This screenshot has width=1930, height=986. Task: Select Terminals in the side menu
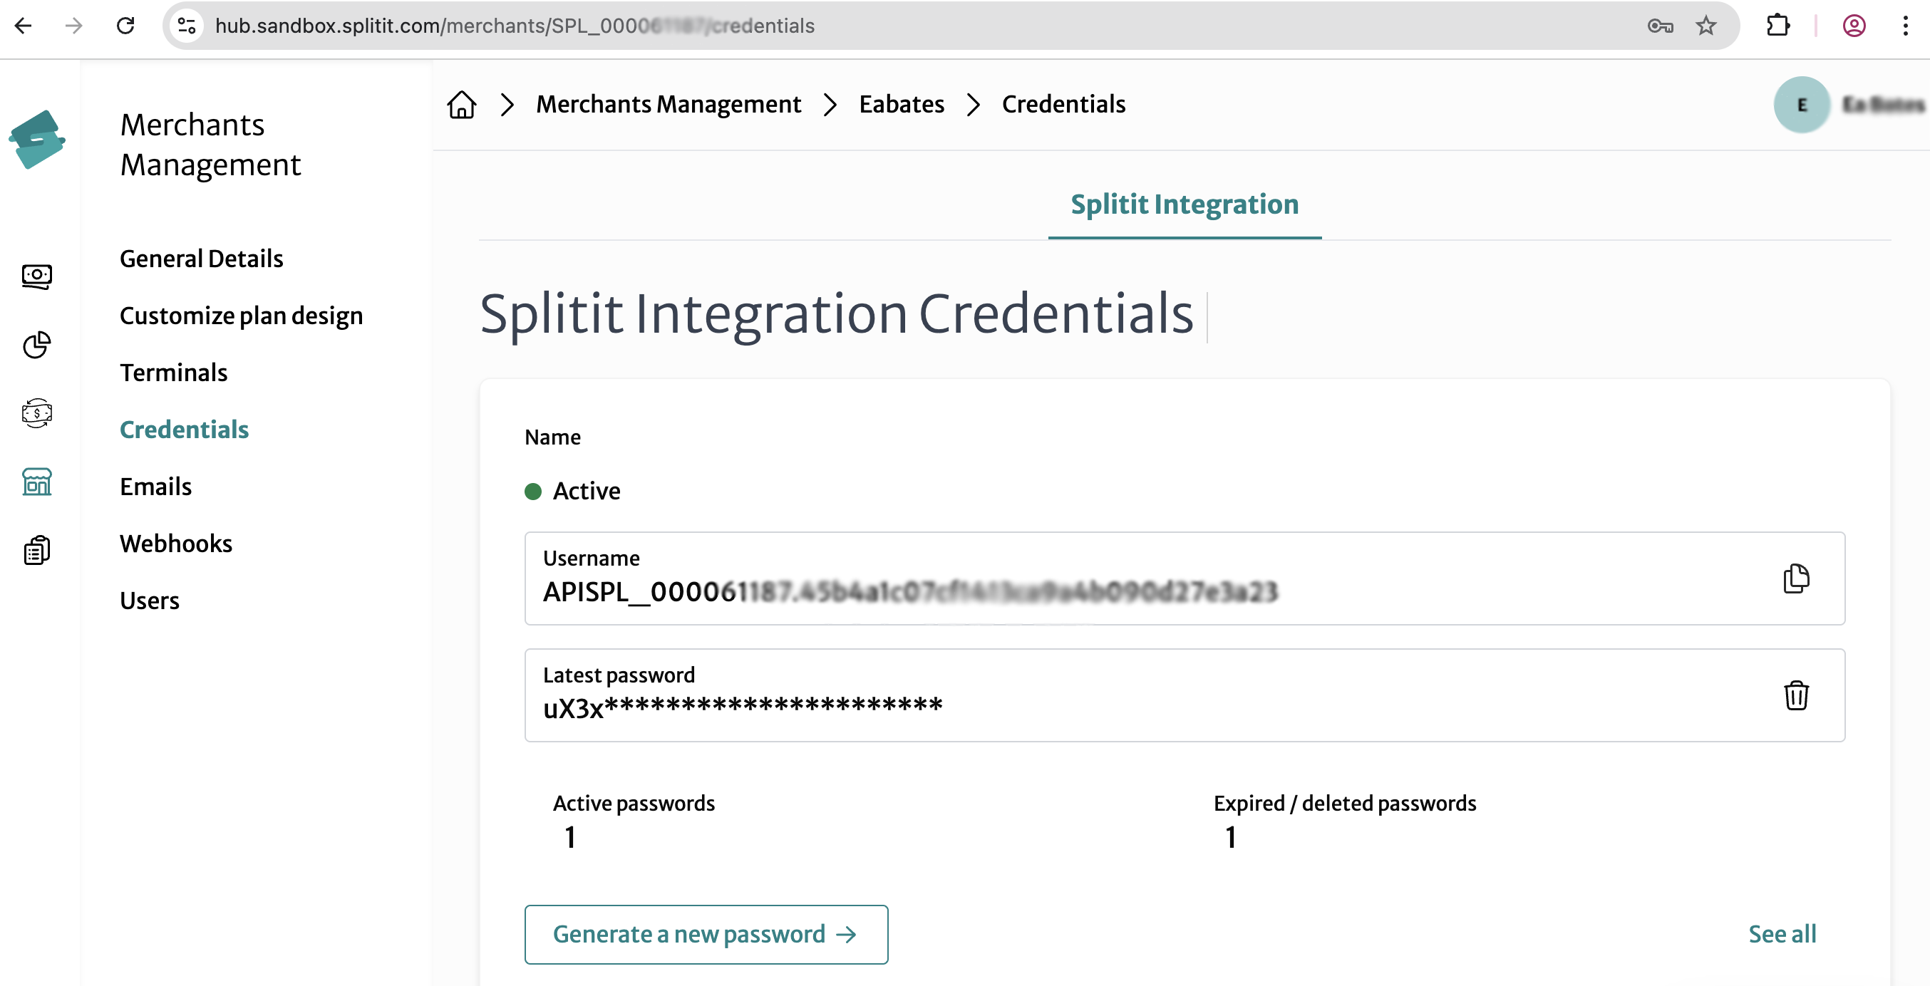point(174,373)
